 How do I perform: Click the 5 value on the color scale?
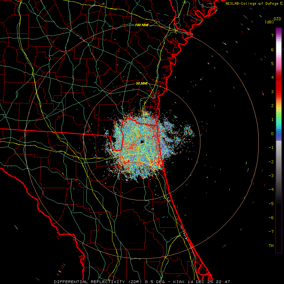272,63
